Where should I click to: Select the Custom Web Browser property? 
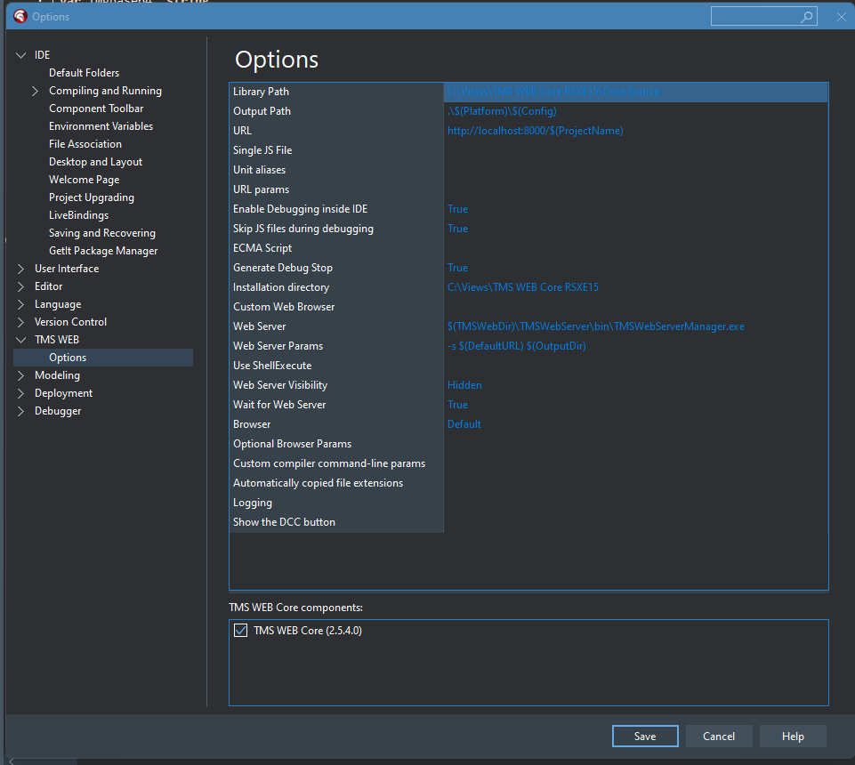[336, 307]
